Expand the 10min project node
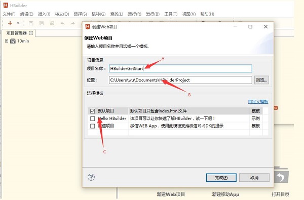The width and height of the screenshot is (304, 200). point(7,41)
